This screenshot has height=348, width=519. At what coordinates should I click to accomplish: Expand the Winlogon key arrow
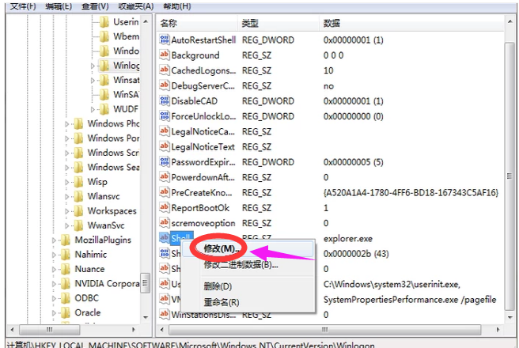click(93, 66)
